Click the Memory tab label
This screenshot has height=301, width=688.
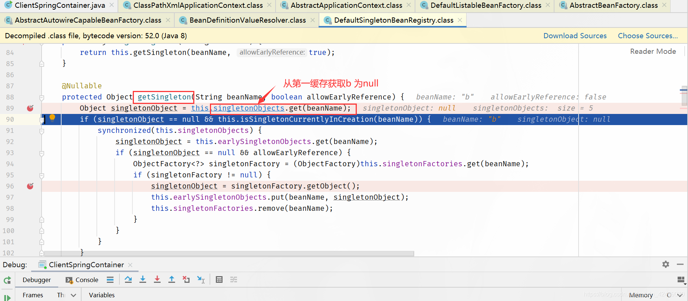[641, 295]
